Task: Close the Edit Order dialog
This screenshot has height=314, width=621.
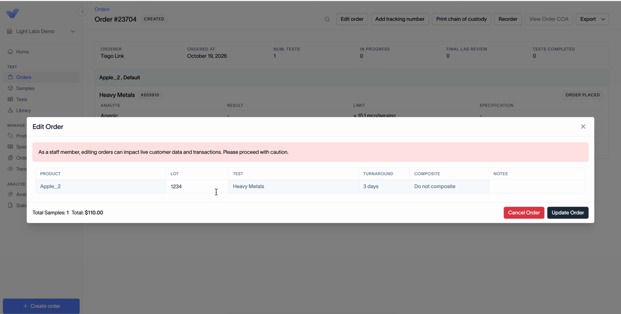Action: 583,127
